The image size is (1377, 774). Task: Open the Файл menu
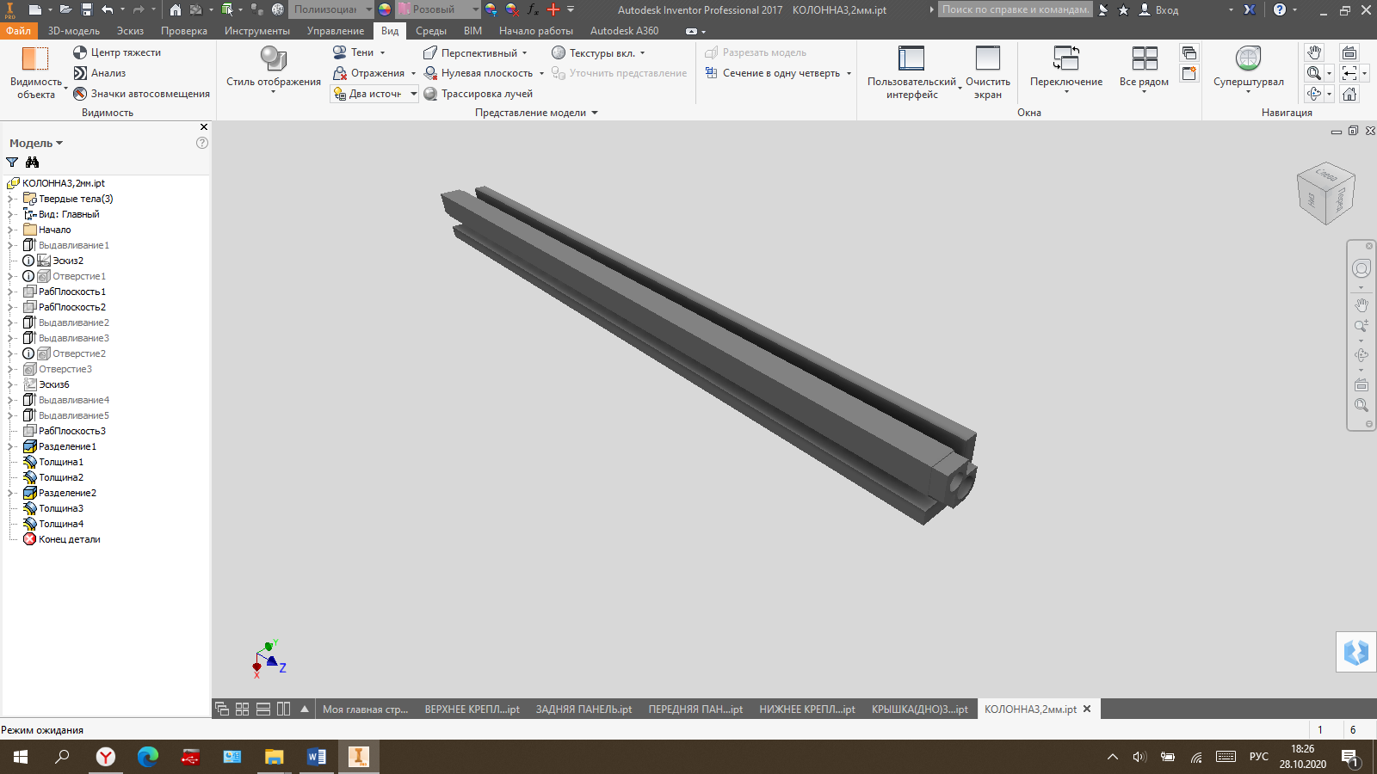click(19, 30)
